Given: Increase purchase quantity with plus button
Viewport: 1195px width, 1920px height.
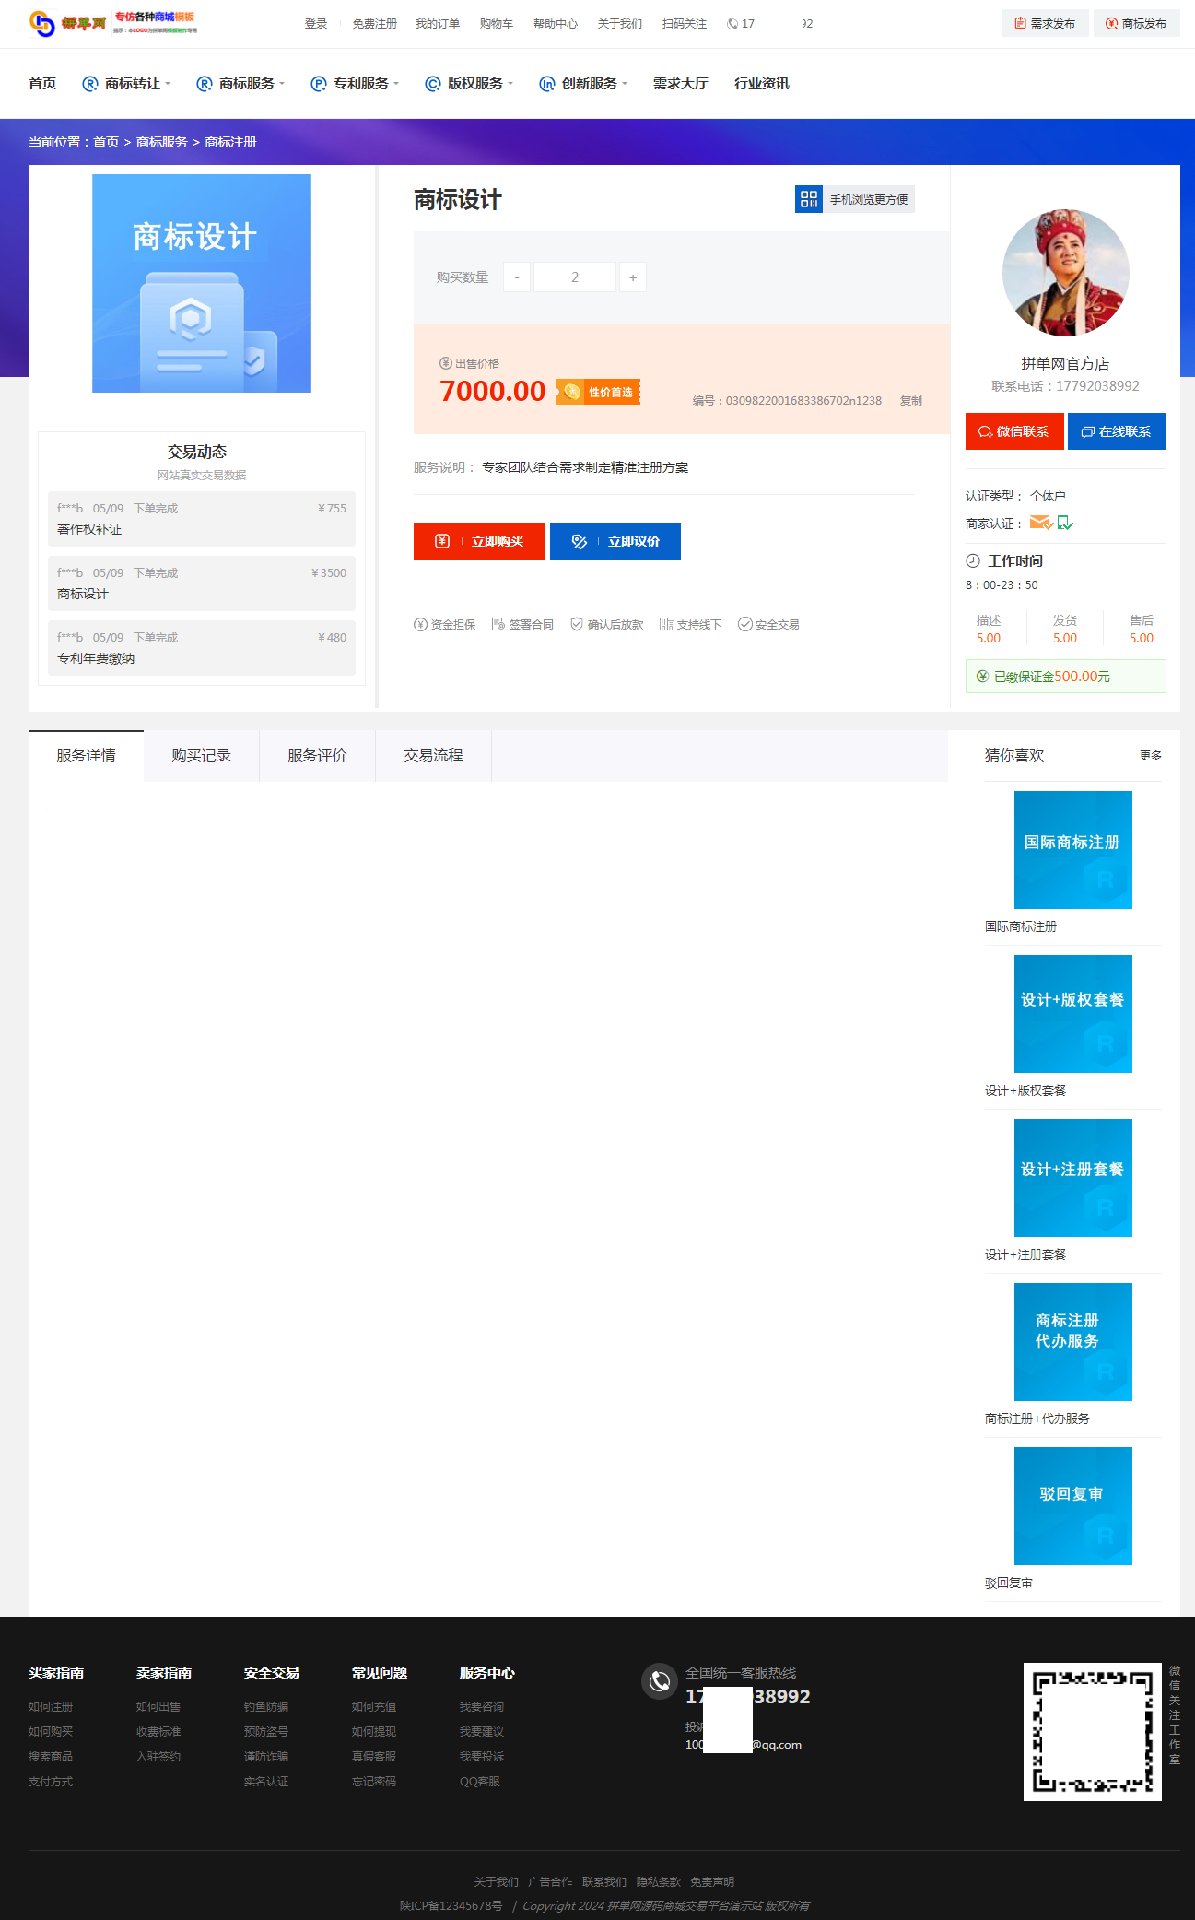Looking at the screenshot, I should point(633,277).
